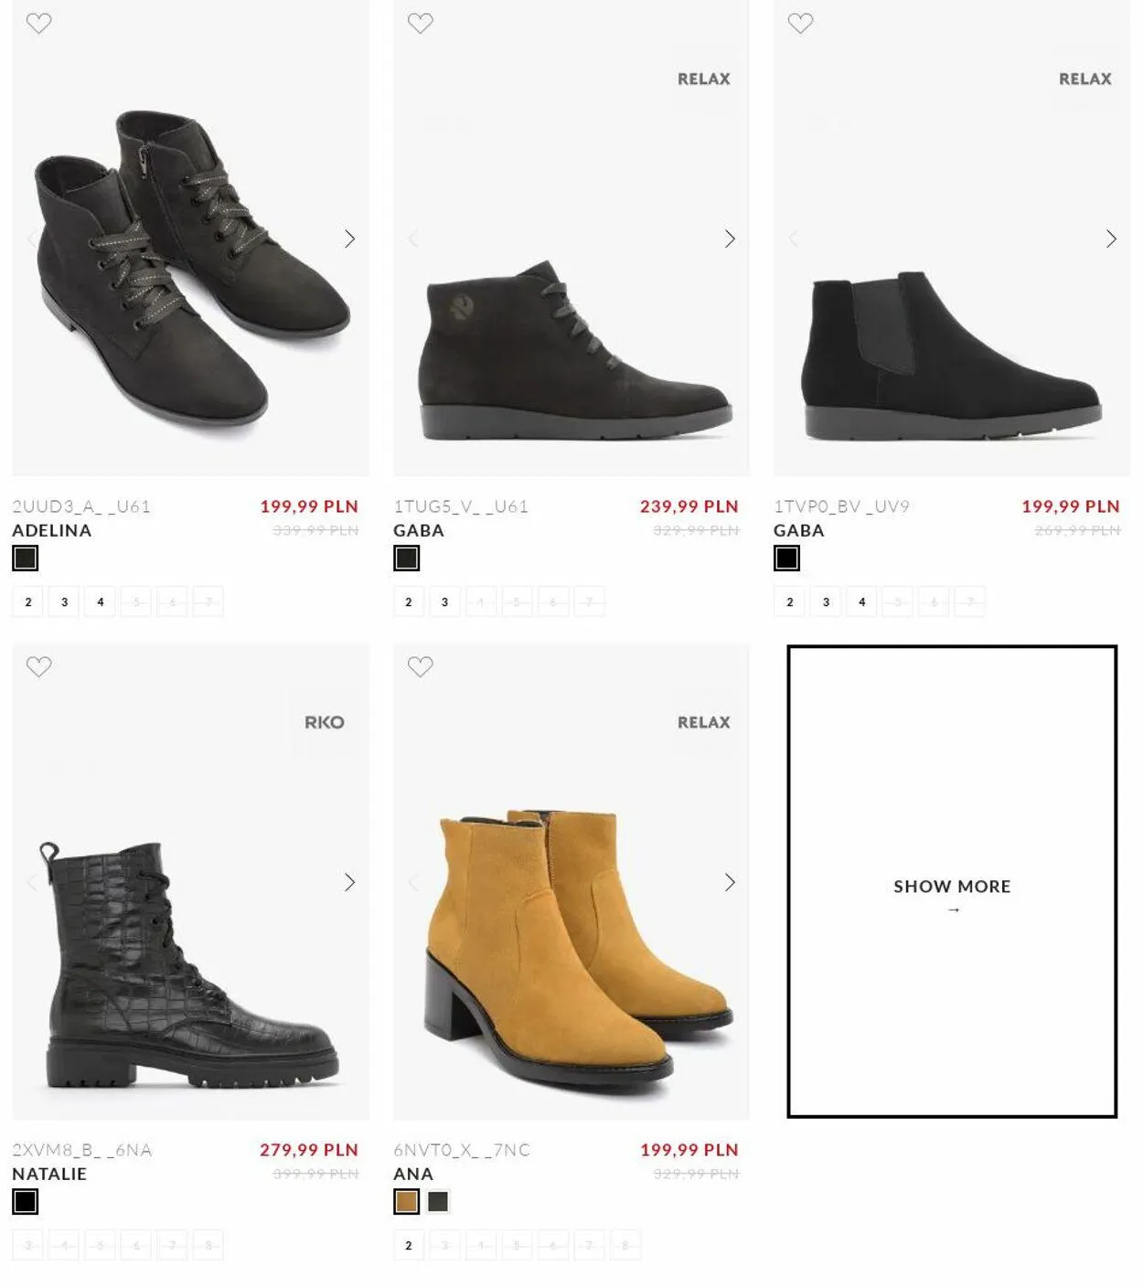This screenshot has height=1287, width=1143.
Task: Add Adelina boots to wishlist
Action: click(x=38, y=23)
